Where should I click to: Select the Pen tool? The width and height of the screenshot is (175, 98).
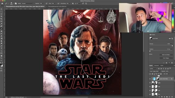[x=1, y=46]
